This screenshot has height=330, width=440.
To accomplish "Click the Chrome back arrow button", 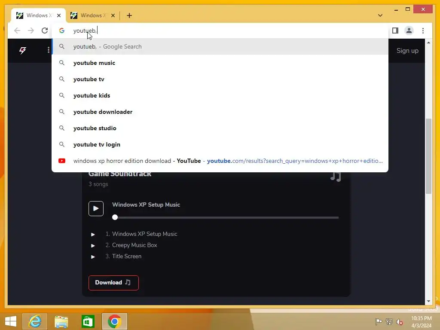I will [17, 31].
